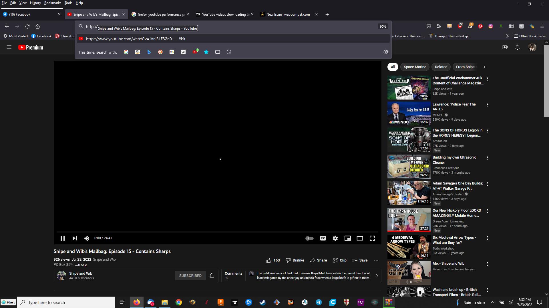Go to Firefox home page
Screen dimensions: 549x308
(37, 27)
